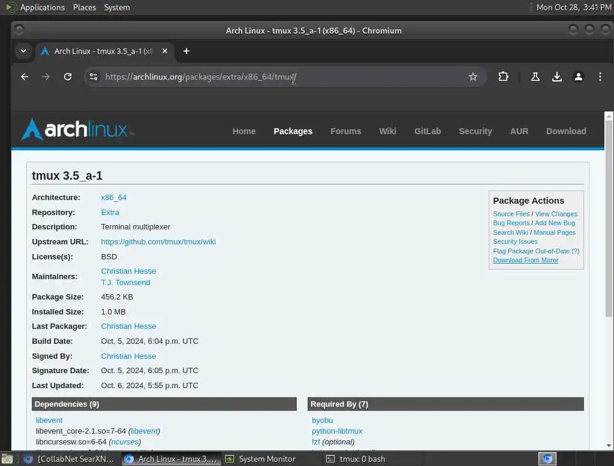Open Security in Arch navigation

point(475,131)
